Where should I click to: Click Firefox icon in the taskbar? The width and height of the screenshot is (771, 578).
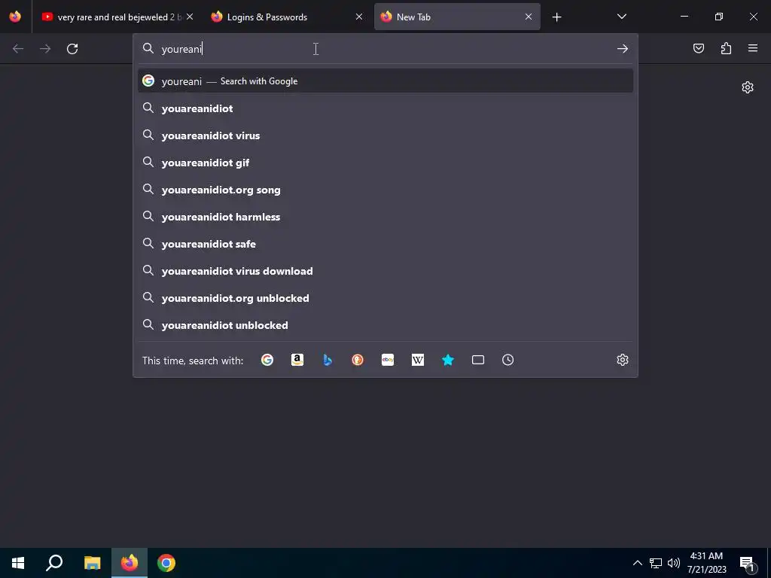click(130, 563)
